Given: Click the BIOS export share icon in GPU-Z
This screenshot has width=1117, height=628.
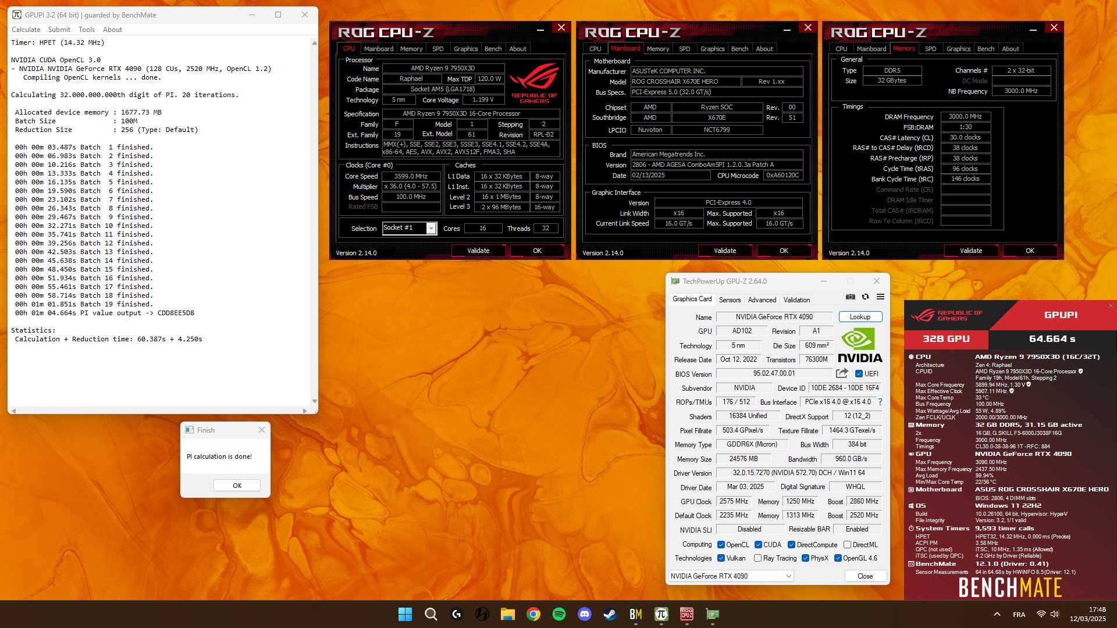Looking at the screenshot, I should (842, 373).
